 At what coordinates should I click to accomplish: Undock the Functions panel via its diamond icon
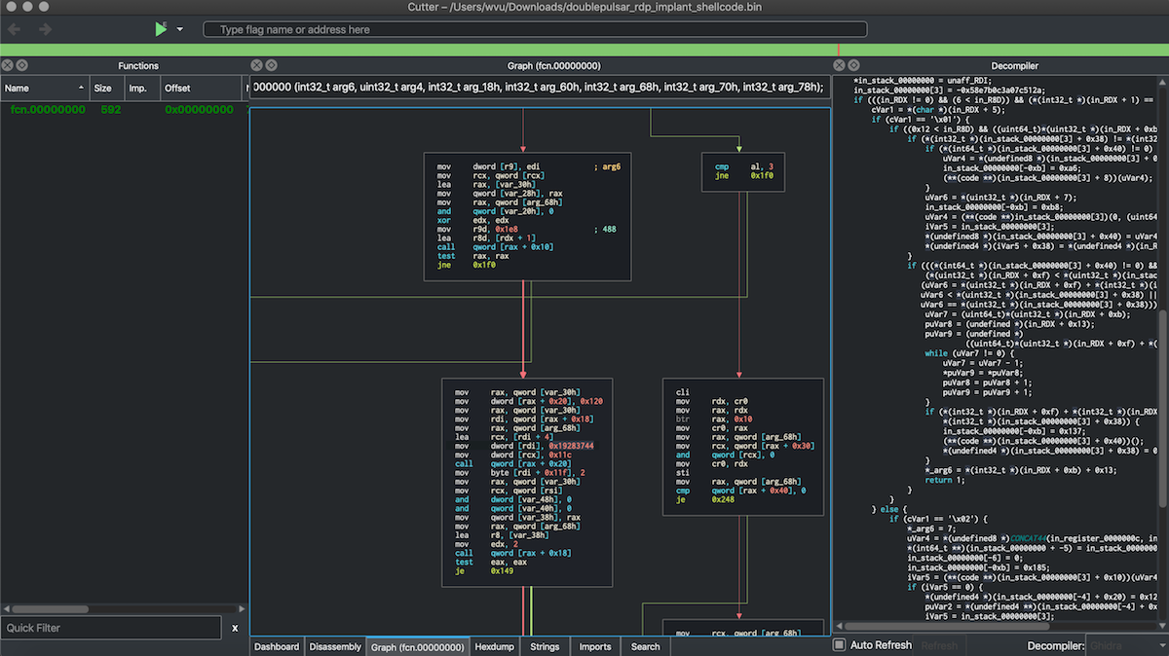coord(21,65)
